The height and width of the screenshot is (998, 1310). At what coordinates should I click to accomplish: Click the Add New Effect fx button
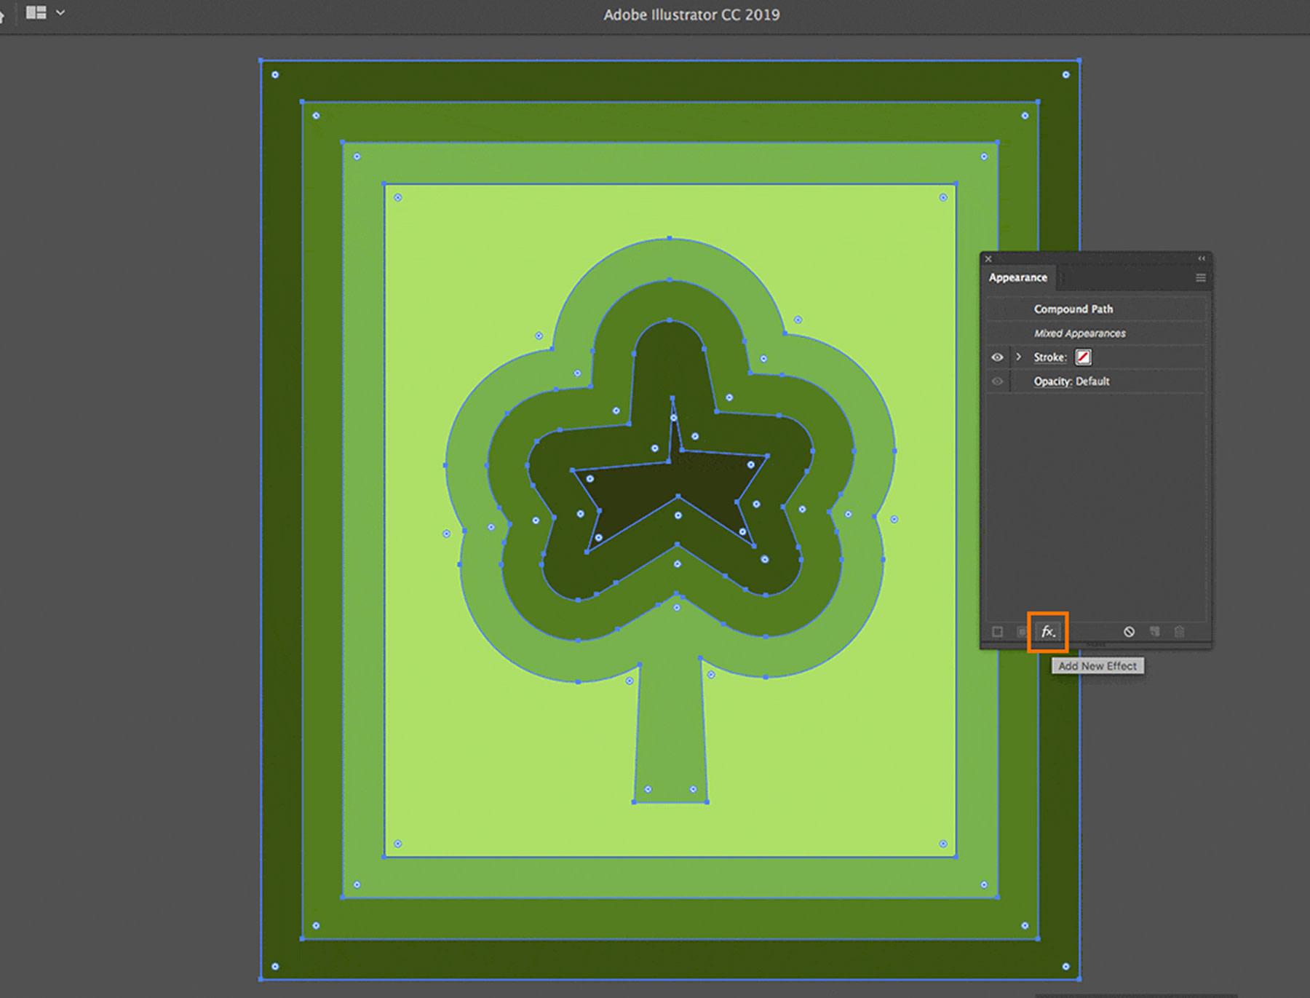pyautogui.click(x=1047, y=632)
